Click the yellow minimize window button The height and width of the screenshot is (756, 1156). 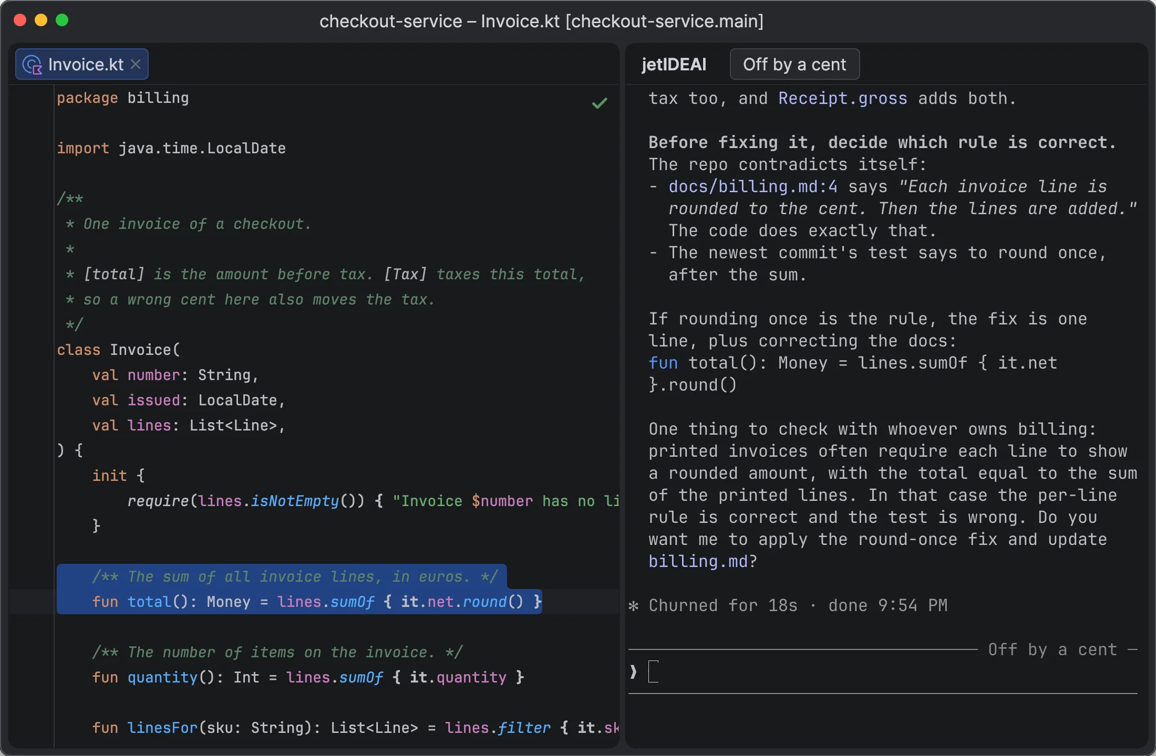point(41,20)
